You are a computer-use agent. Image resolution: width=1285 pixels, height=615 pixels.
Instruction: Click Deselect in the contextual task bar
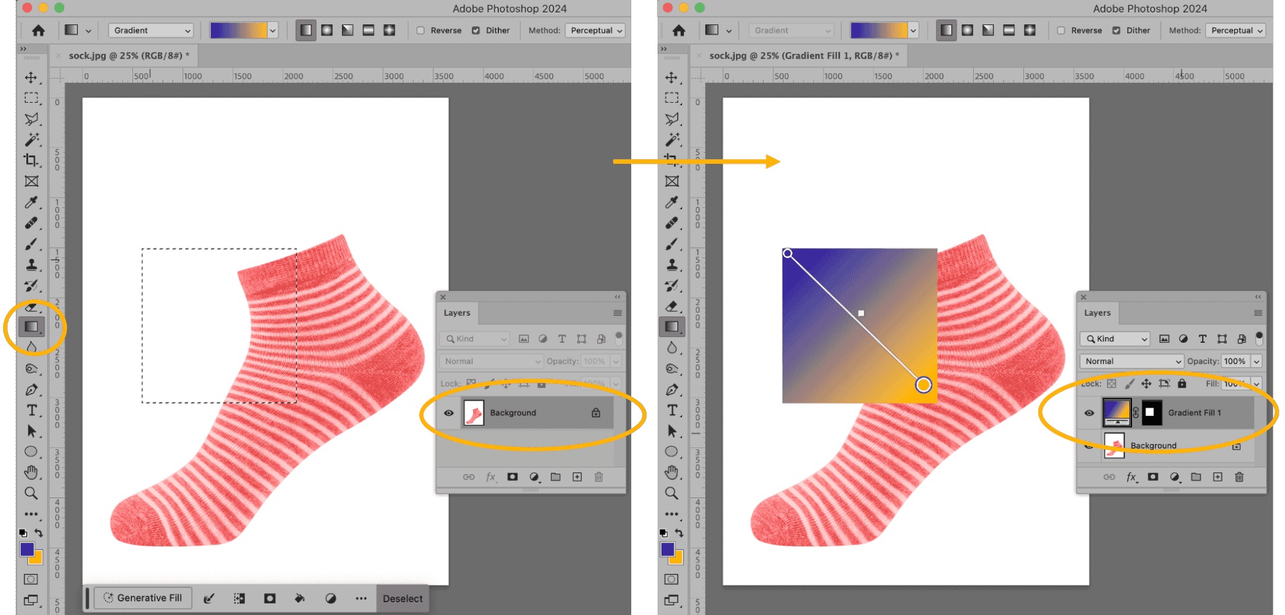point(402,598)
